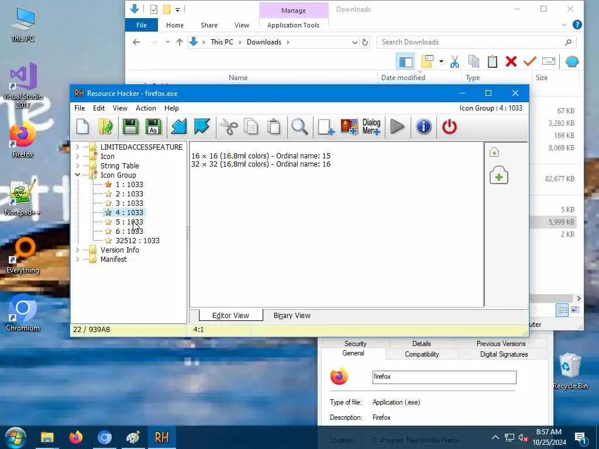This screenshot has height=449, width=599.
Task: Click the Compile script play icon
Action: point(397,127)
